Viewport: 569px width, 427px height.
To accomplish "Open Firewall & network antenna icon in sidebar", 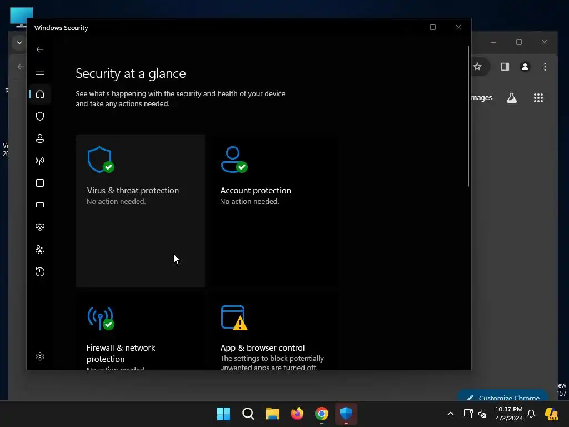I will click(40, 161).
